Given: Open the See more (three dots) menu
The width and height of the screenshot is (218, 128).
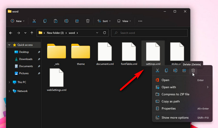Looking at the screenshot, I should click(x=140, y=21).
